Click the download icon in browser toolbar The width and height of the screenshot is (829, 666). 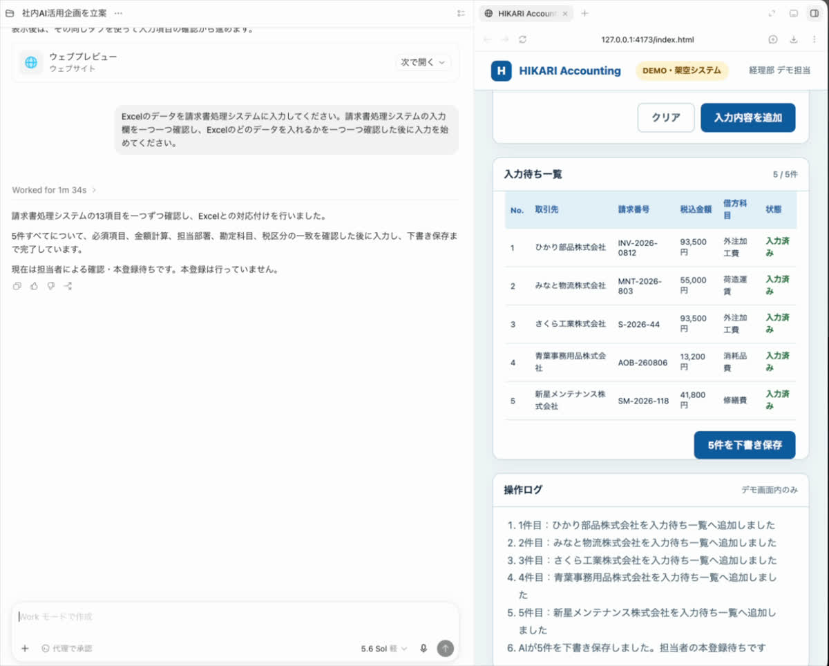(x=794, y=39)
